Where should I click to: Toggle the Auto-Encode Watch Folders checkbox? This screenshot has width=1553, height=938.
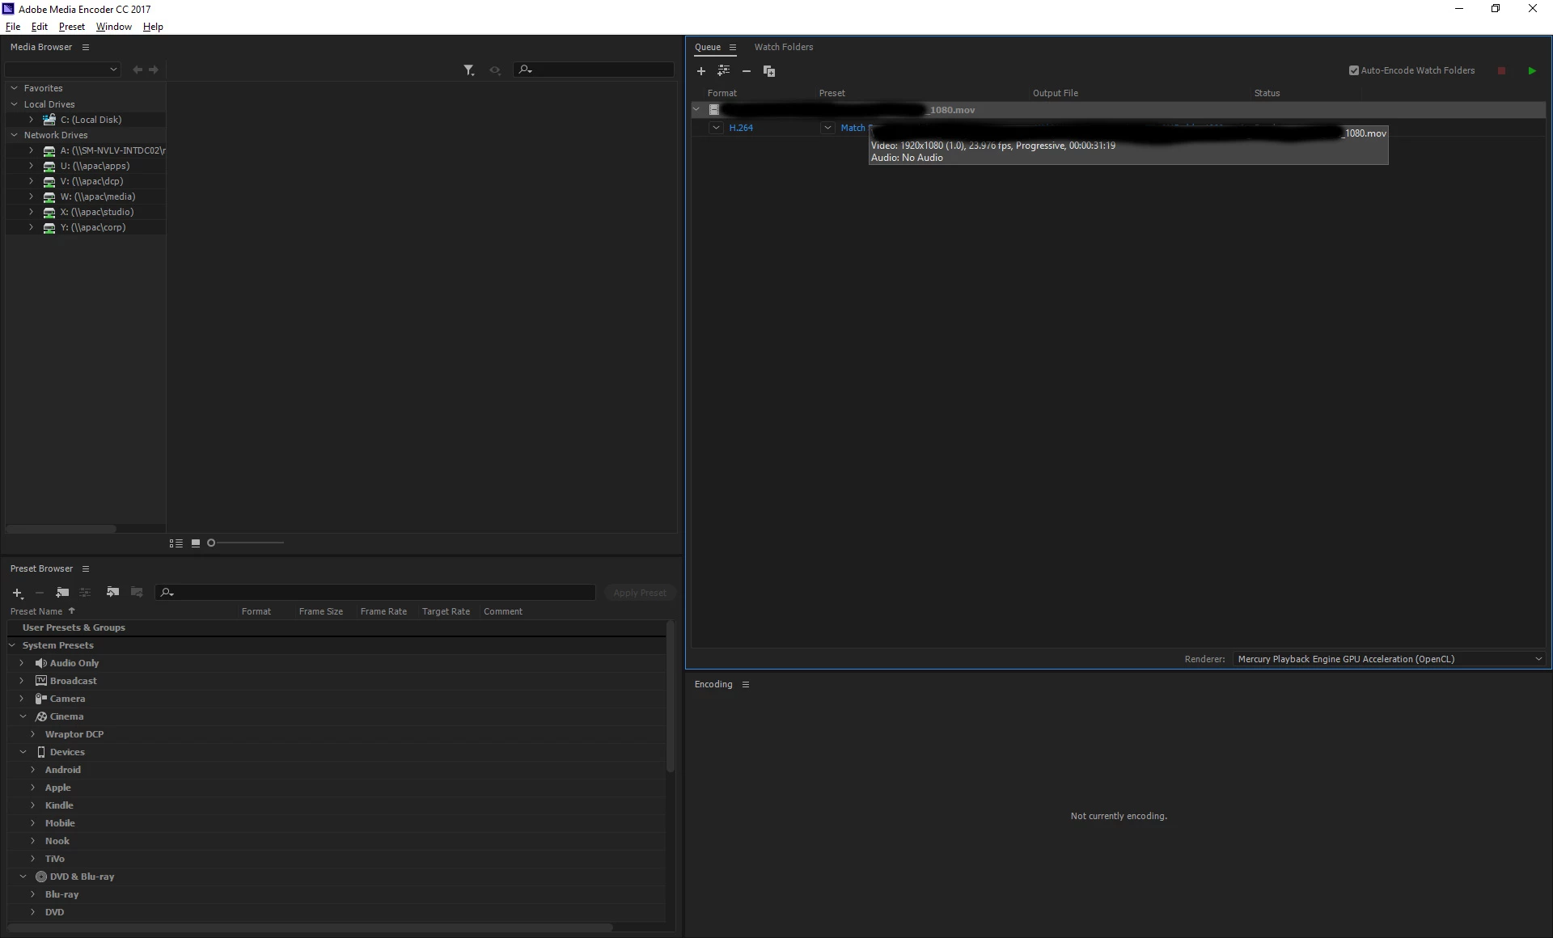click(x=1354, y=70)
